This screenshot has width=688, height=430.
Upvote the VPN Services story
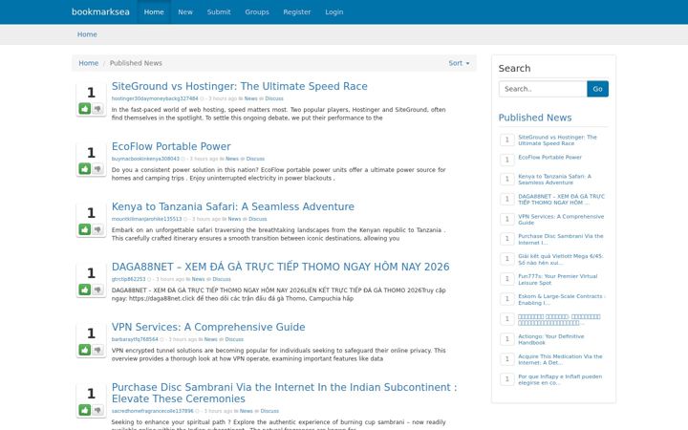point(85,350)
